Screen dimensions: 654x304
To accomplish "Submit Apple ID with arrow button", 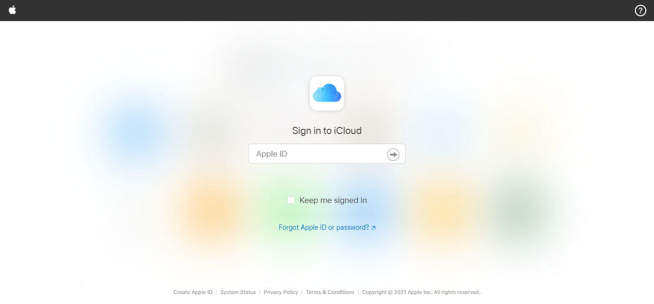I will [393, 154].
